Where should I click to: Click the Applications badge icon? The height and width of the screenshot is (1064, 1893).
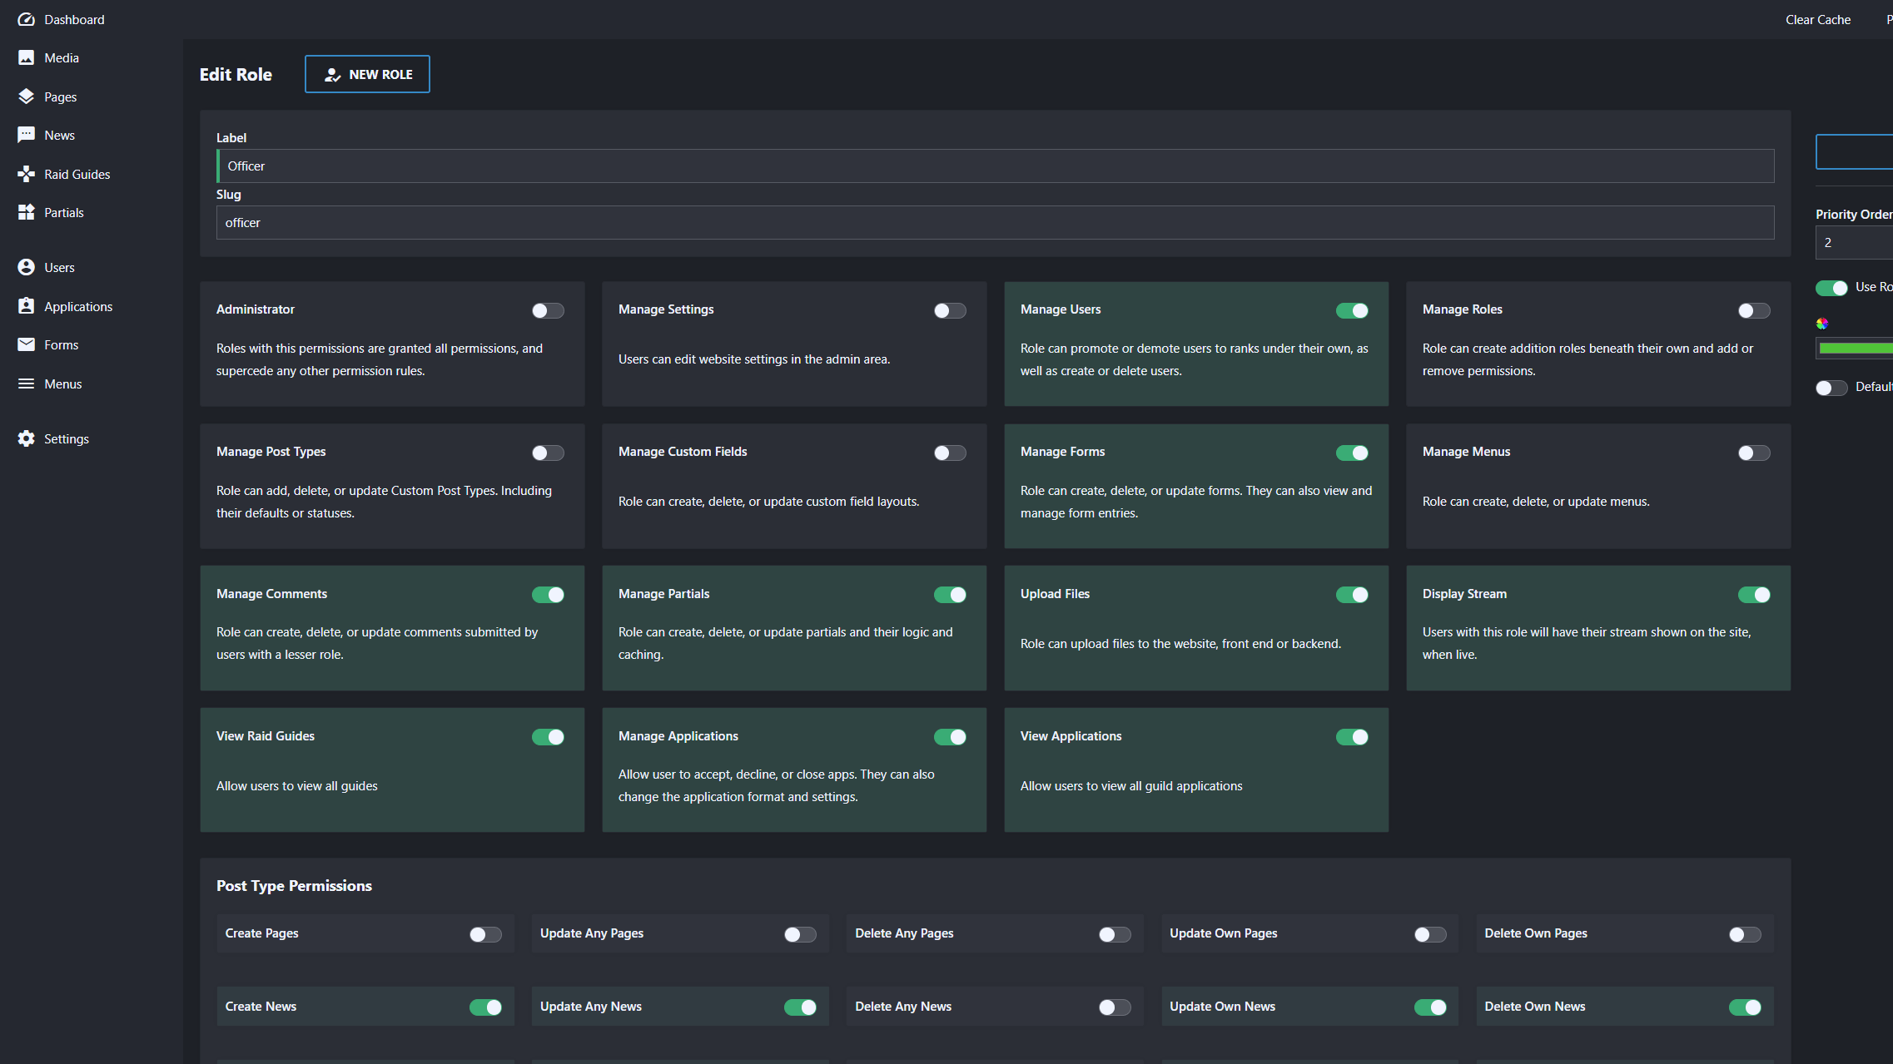[x=26, y=306]
